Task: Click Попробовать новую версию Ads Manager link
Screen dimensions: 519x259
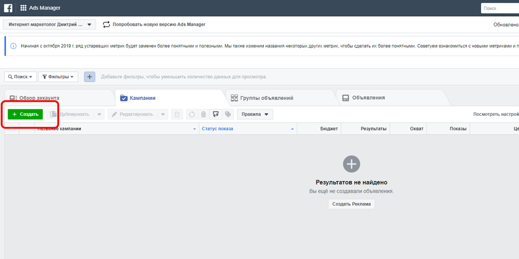Action: click(154, 24)
